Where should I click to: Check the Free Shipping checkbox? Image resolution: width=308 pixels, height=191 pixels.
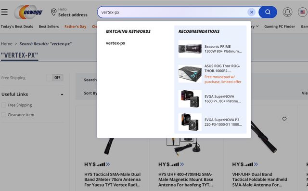pyautogui.click(x=4, y=105)
